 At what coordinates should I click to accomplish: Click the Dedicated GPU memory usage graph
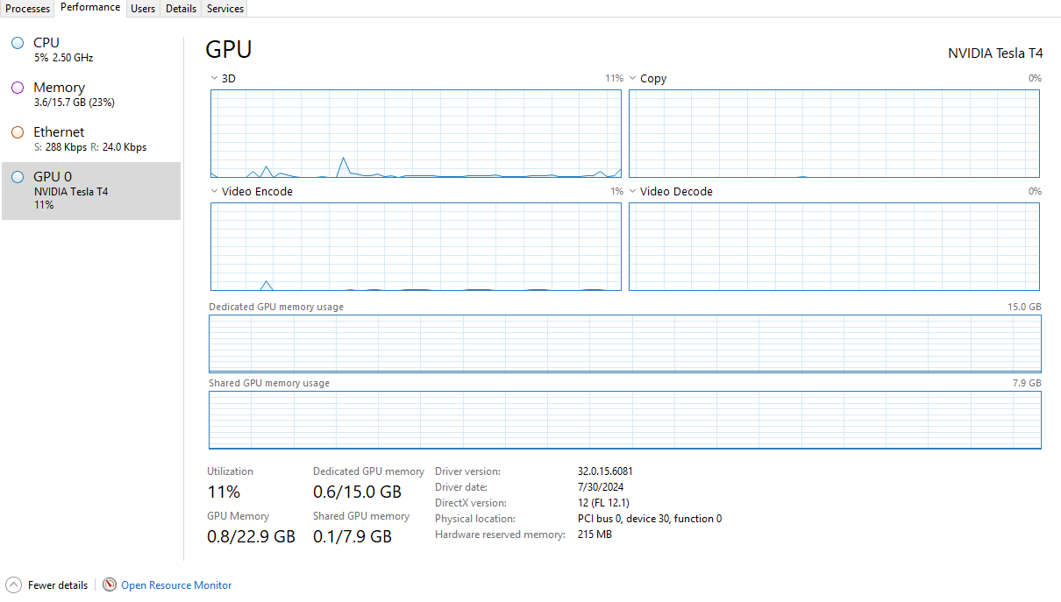point(625,344)
